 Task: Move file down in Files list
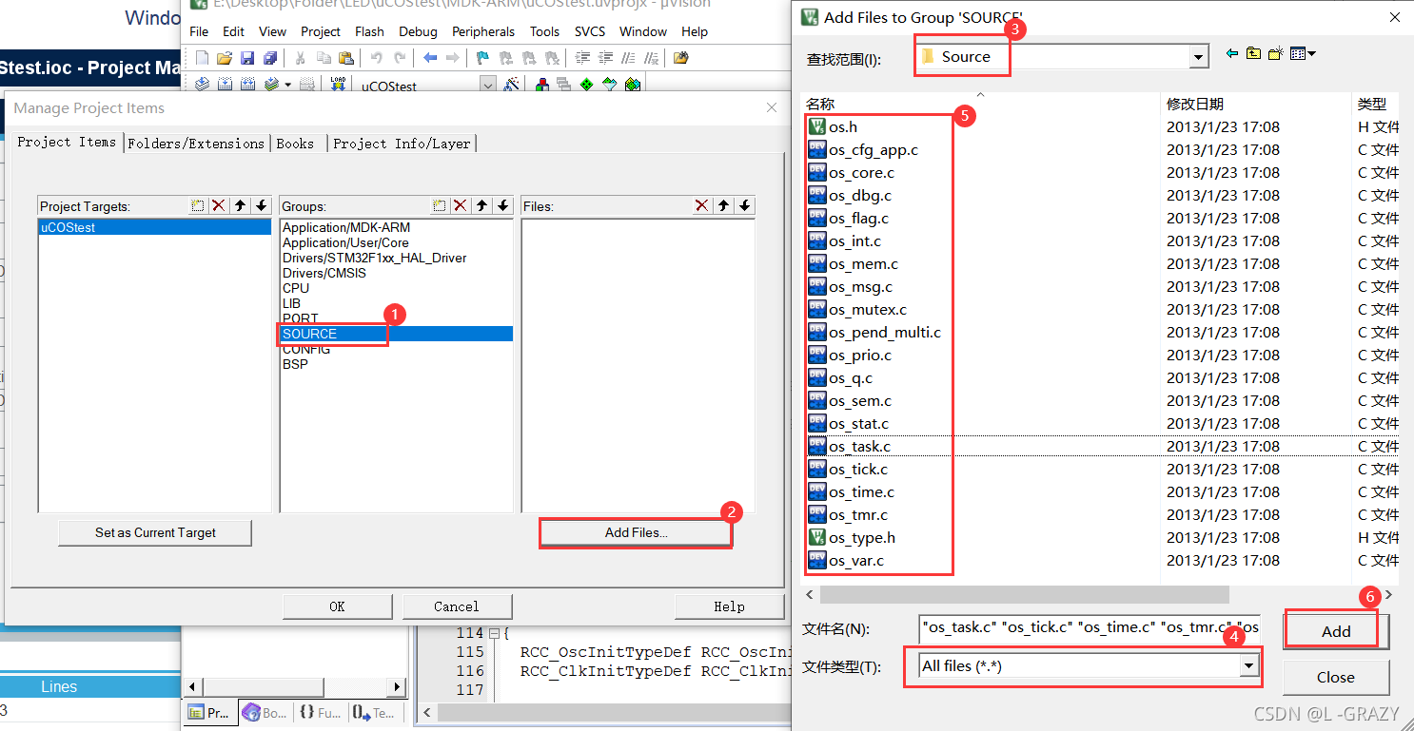pos(744,205)
